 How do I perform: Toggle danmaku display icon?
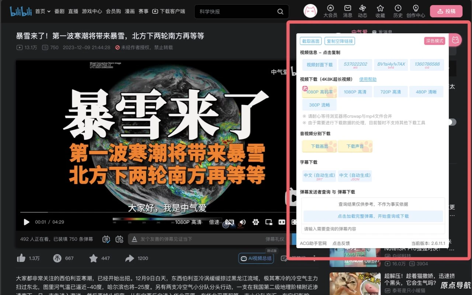[106, 239]
